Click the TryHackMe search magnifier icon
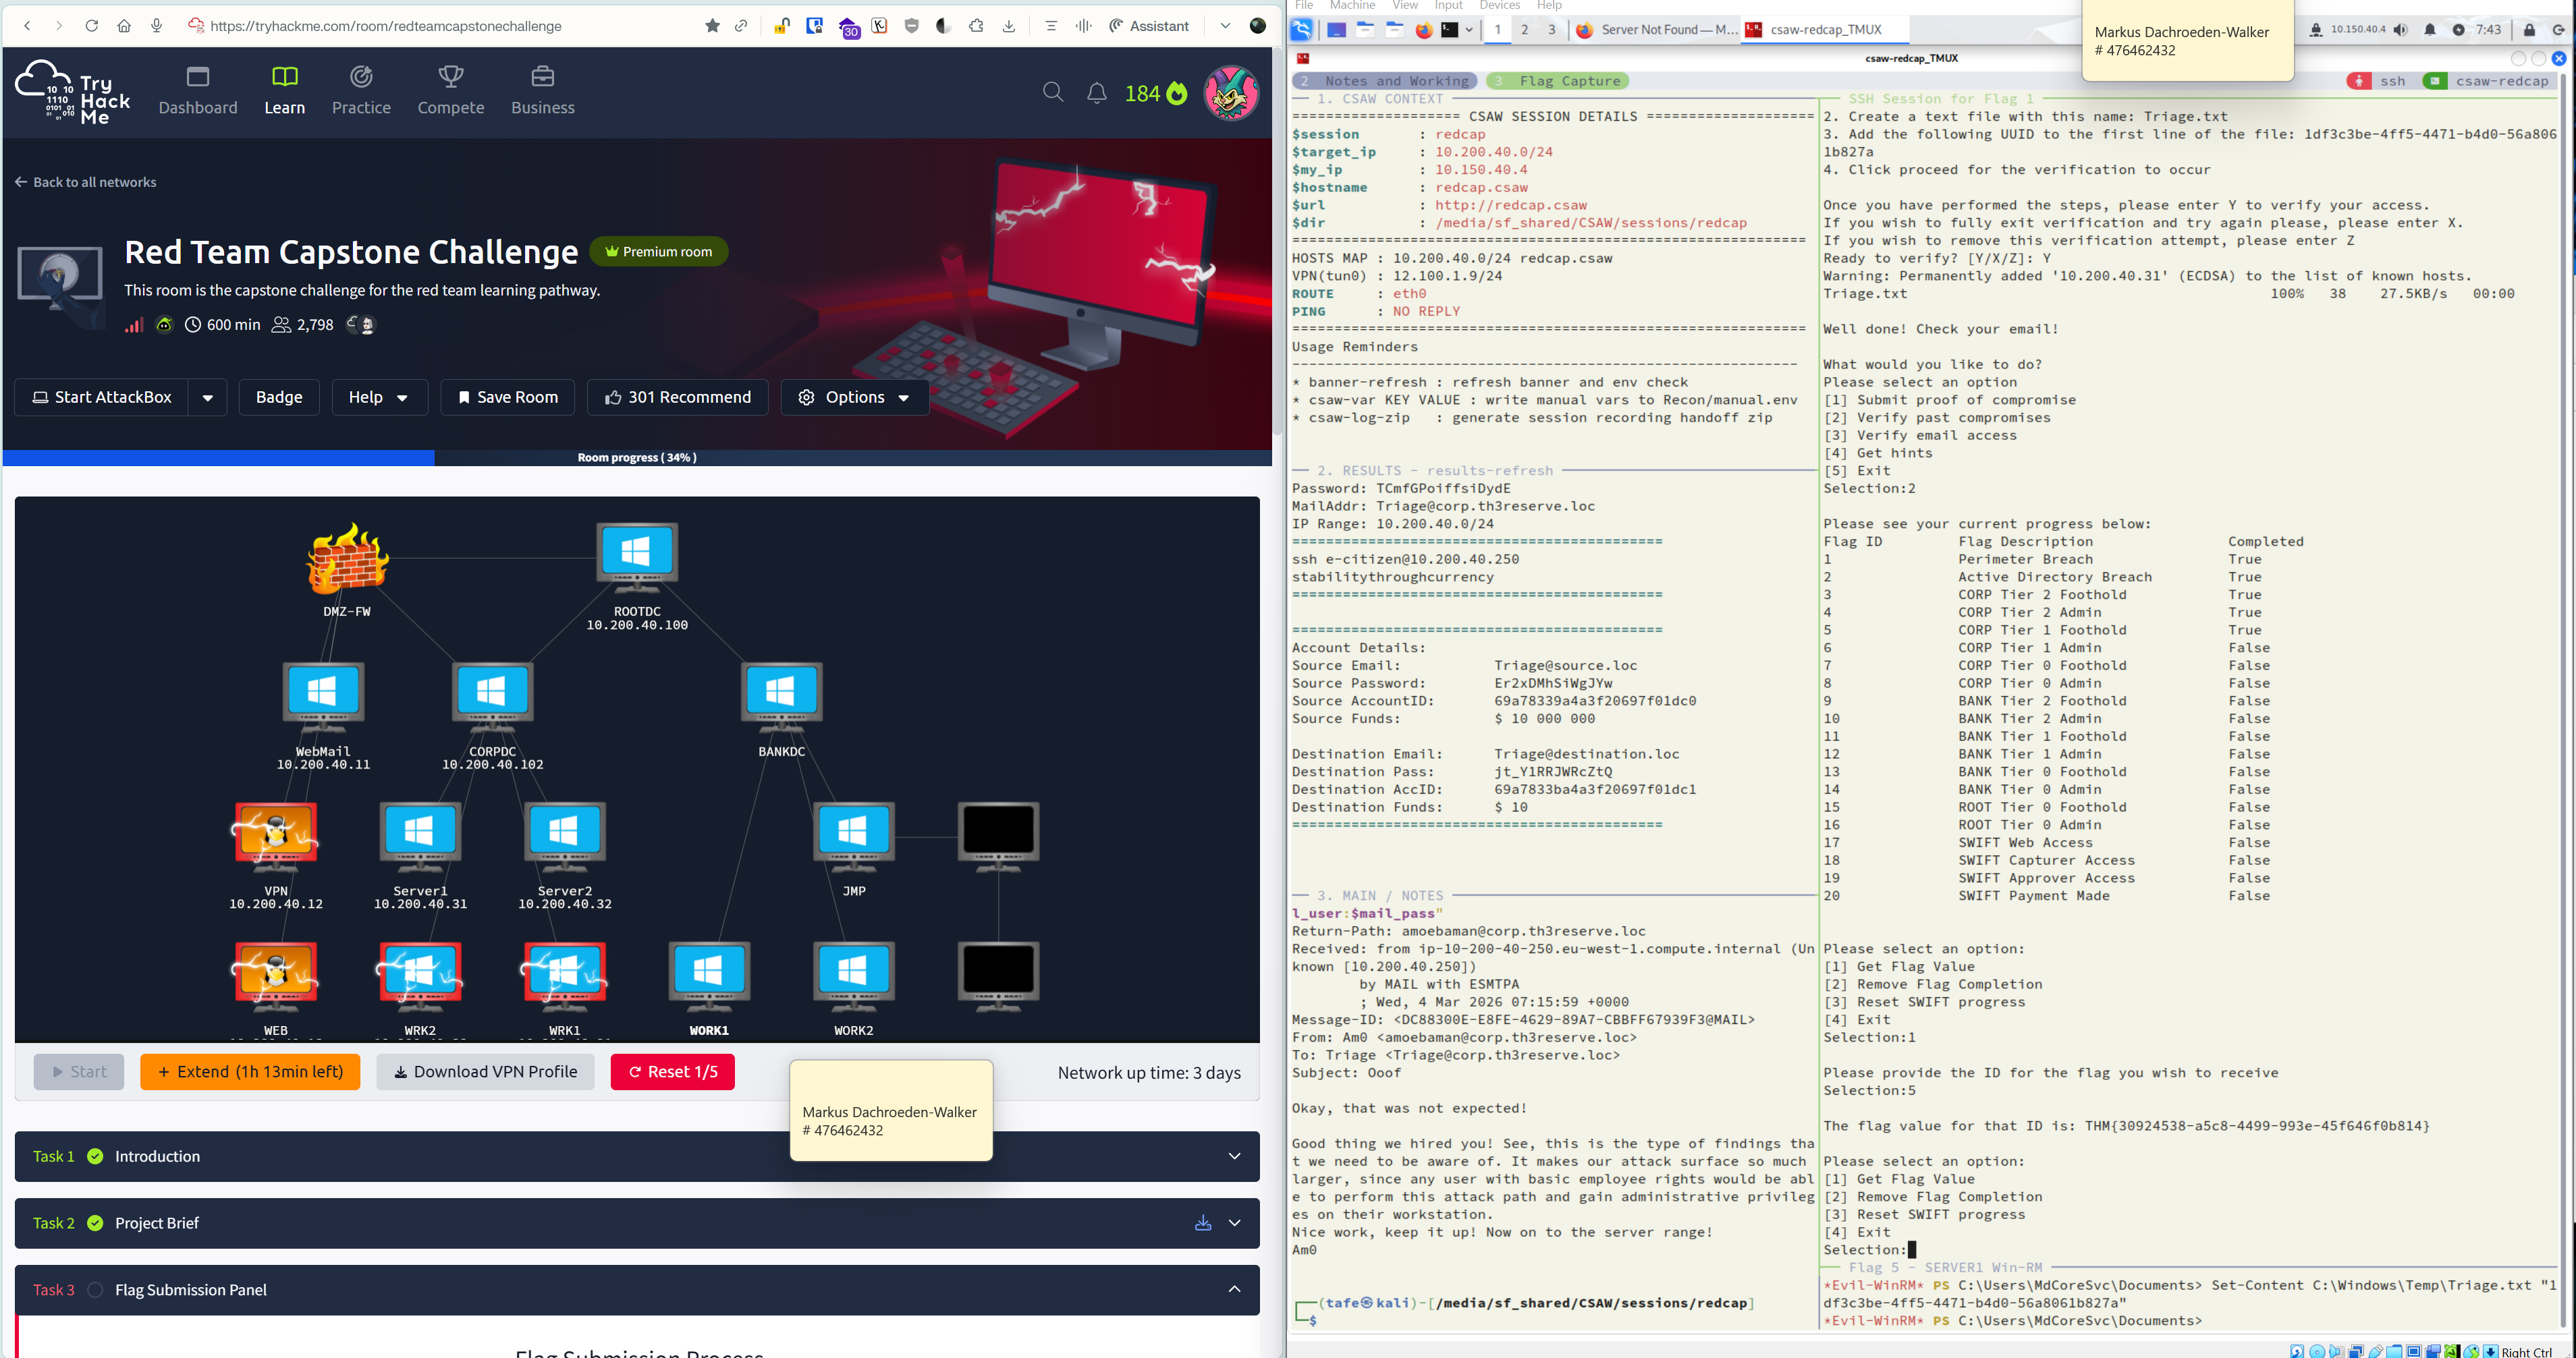This screenshot has height=1358, width=2576. (x=1052, y=93)
